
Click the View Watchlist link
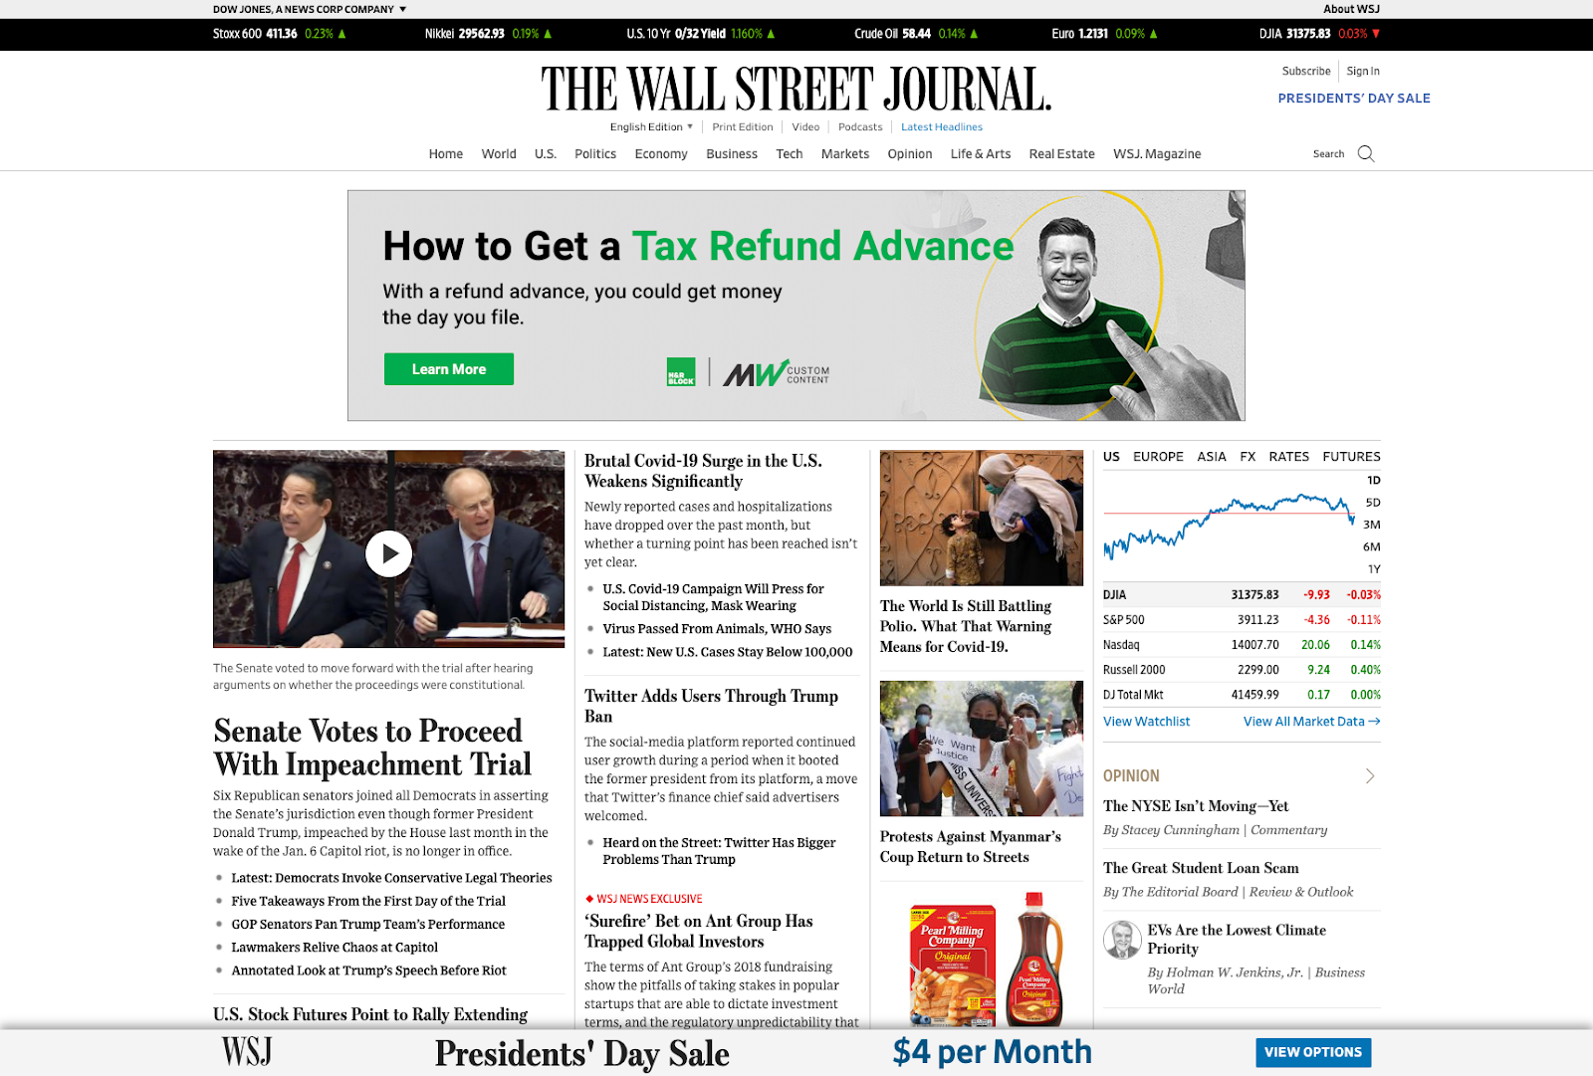coord(1146,722)
